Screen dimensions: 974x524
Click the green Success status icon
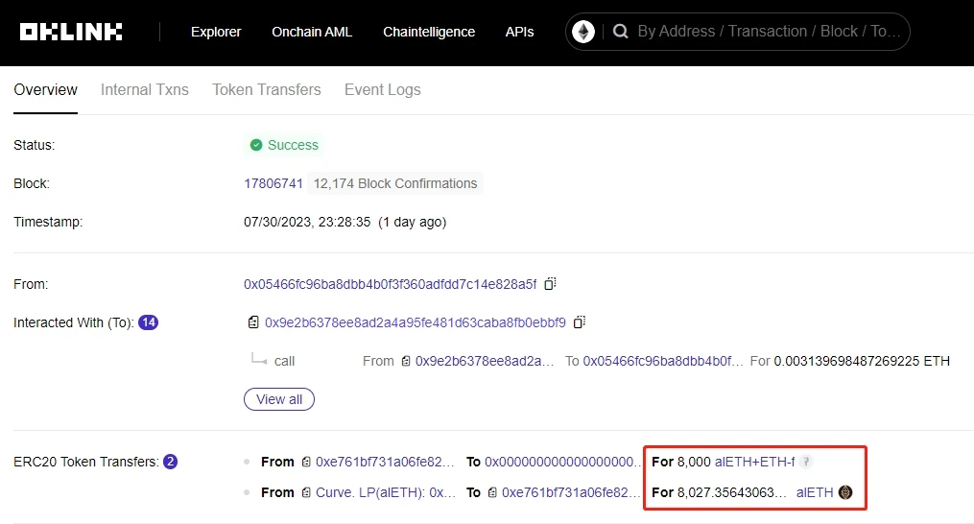256,145
